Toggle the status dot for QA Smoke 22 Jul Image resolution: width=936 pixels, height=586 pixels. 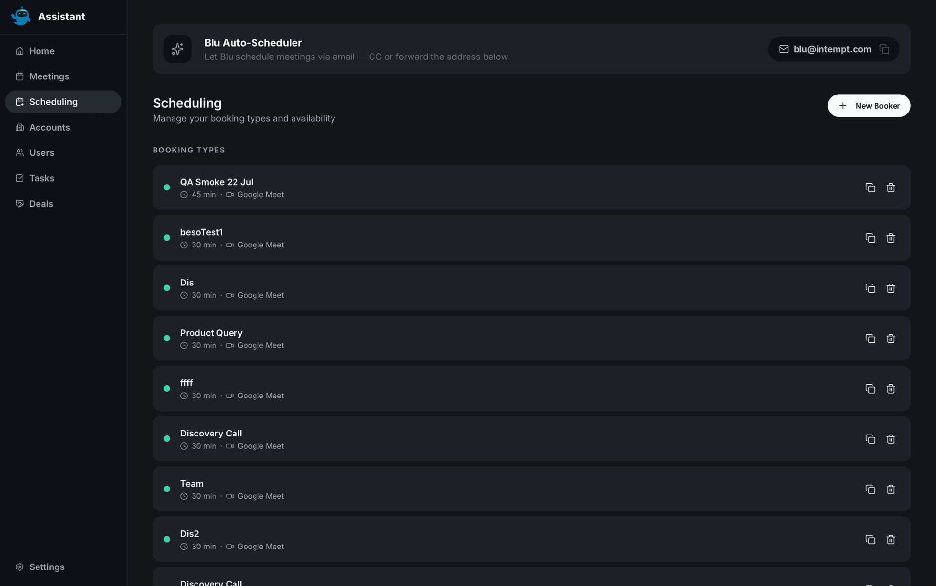[167, 188]
